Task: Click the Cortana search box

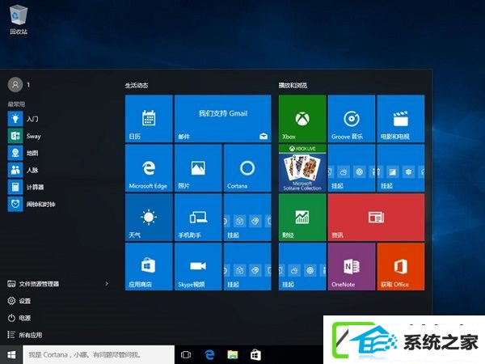Action: pyautogui.click(x=99, y=355)
